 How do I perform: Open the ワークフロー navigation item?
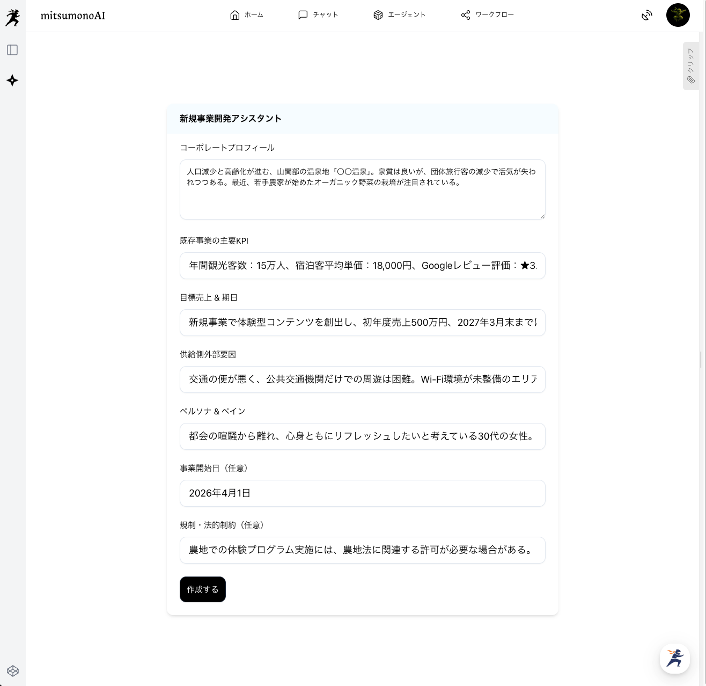(x=488, y=15)
